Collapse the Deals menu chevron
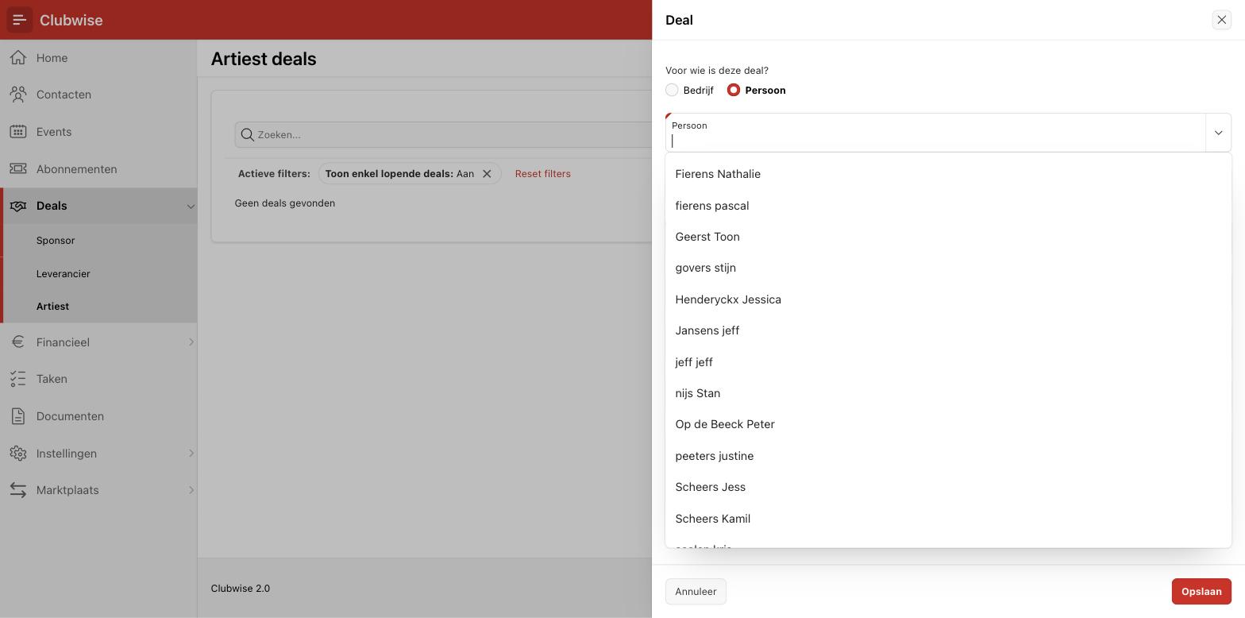The height and width of the screenshot is (618, 1245). point(191,207)
